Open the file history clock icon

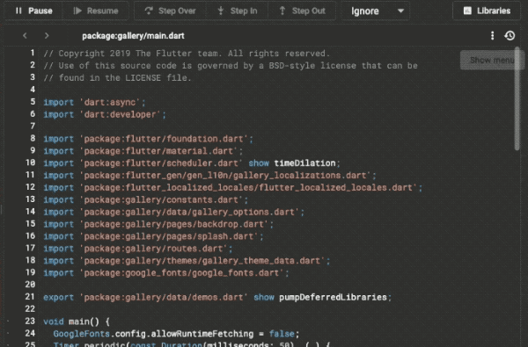click(510, 35)
